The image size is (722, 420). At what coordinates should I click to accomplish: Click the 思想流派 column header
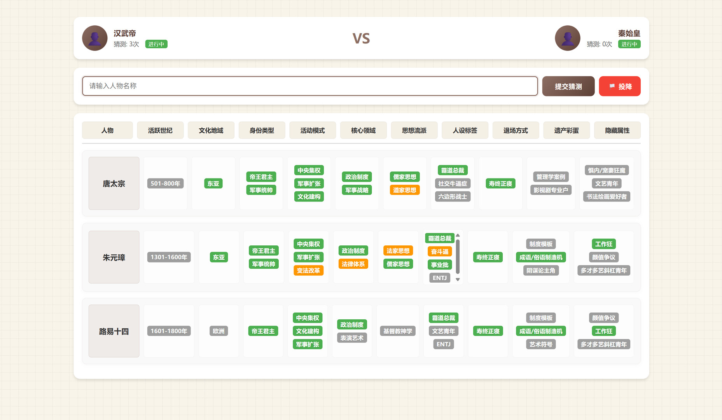(414, 130)
